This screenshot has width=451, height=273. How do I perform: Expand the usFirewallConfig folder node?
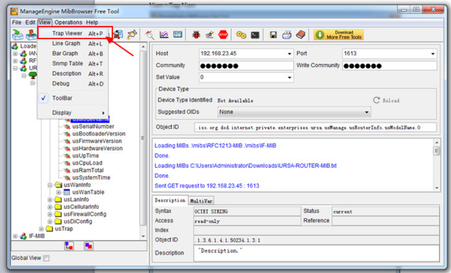pyautogui.click(x=50, y=214)
